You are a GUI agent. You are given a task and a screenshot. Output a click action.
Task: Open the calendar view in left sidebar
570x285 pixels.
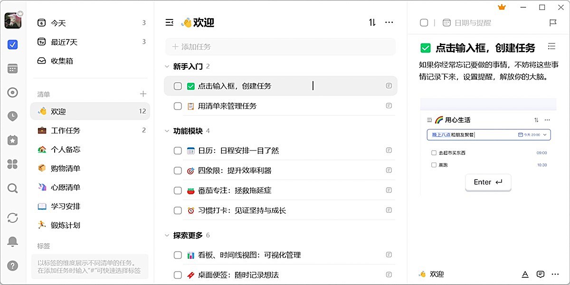pyautogui.click(x=12, y=68)
